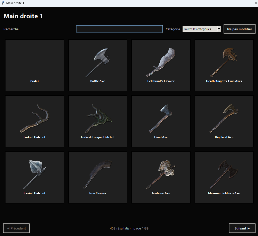Choose the Forked-Tongue Hatchet icon
258x236 pixels.
coord(98,118)
